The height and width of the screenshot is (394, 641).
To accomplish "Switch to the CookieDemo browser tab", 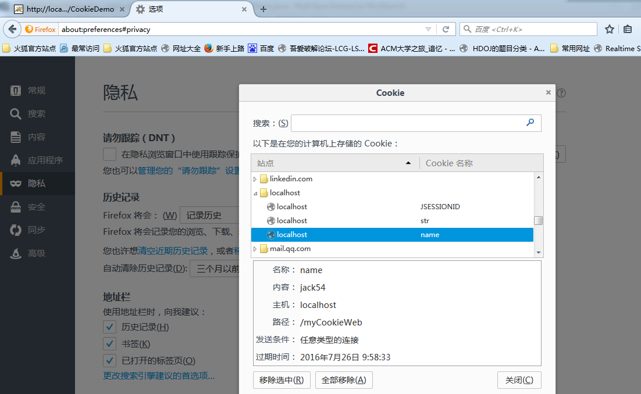I will 70,9.
